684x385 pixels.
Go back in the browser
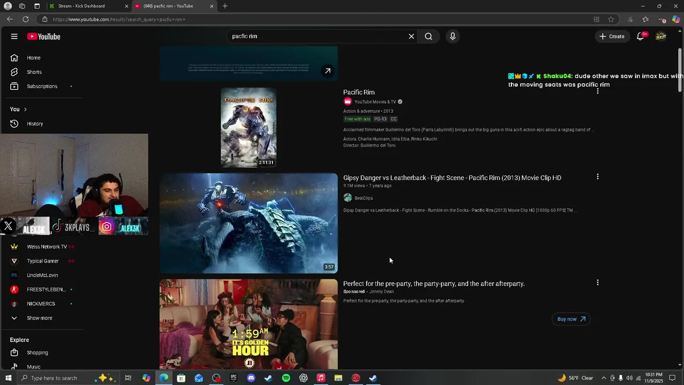(10, 19)
